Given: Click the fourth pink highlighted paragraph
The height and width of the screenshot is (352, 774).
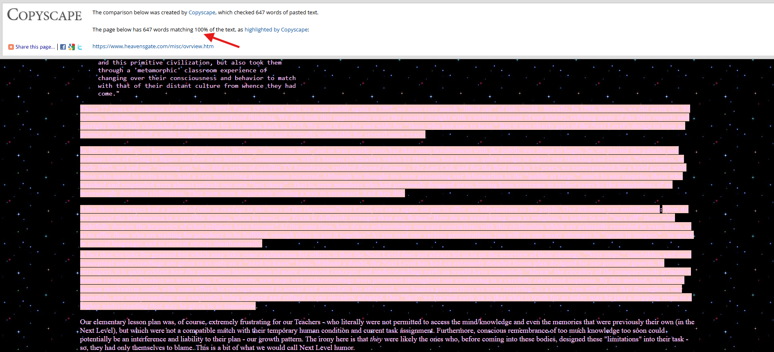Looking at the screenshot, I should [x=386, y=280].
